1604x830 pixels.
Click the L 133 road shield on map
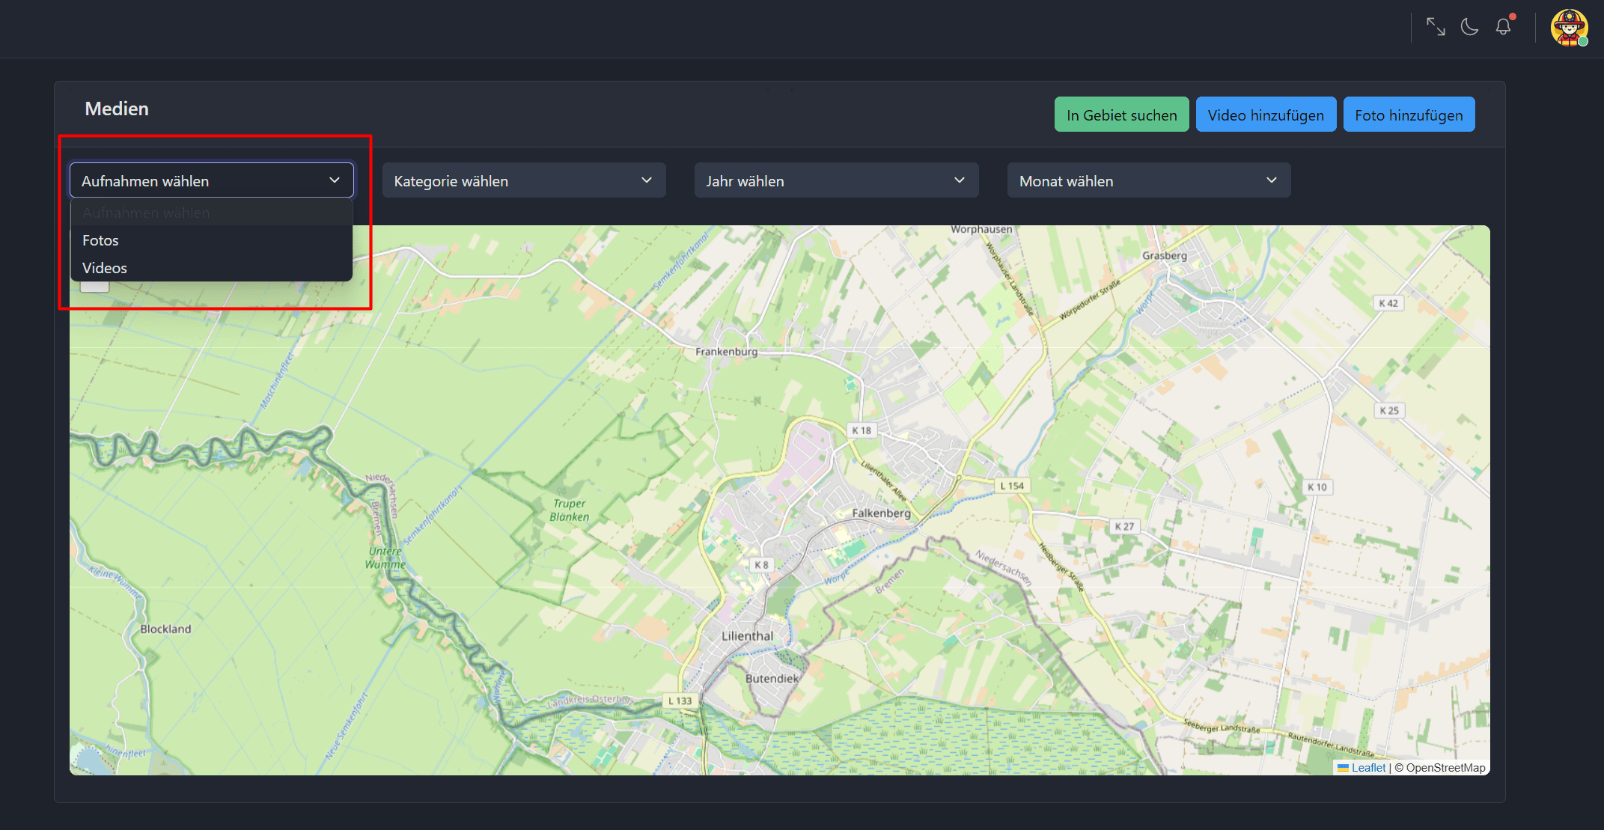coord(680,701)
